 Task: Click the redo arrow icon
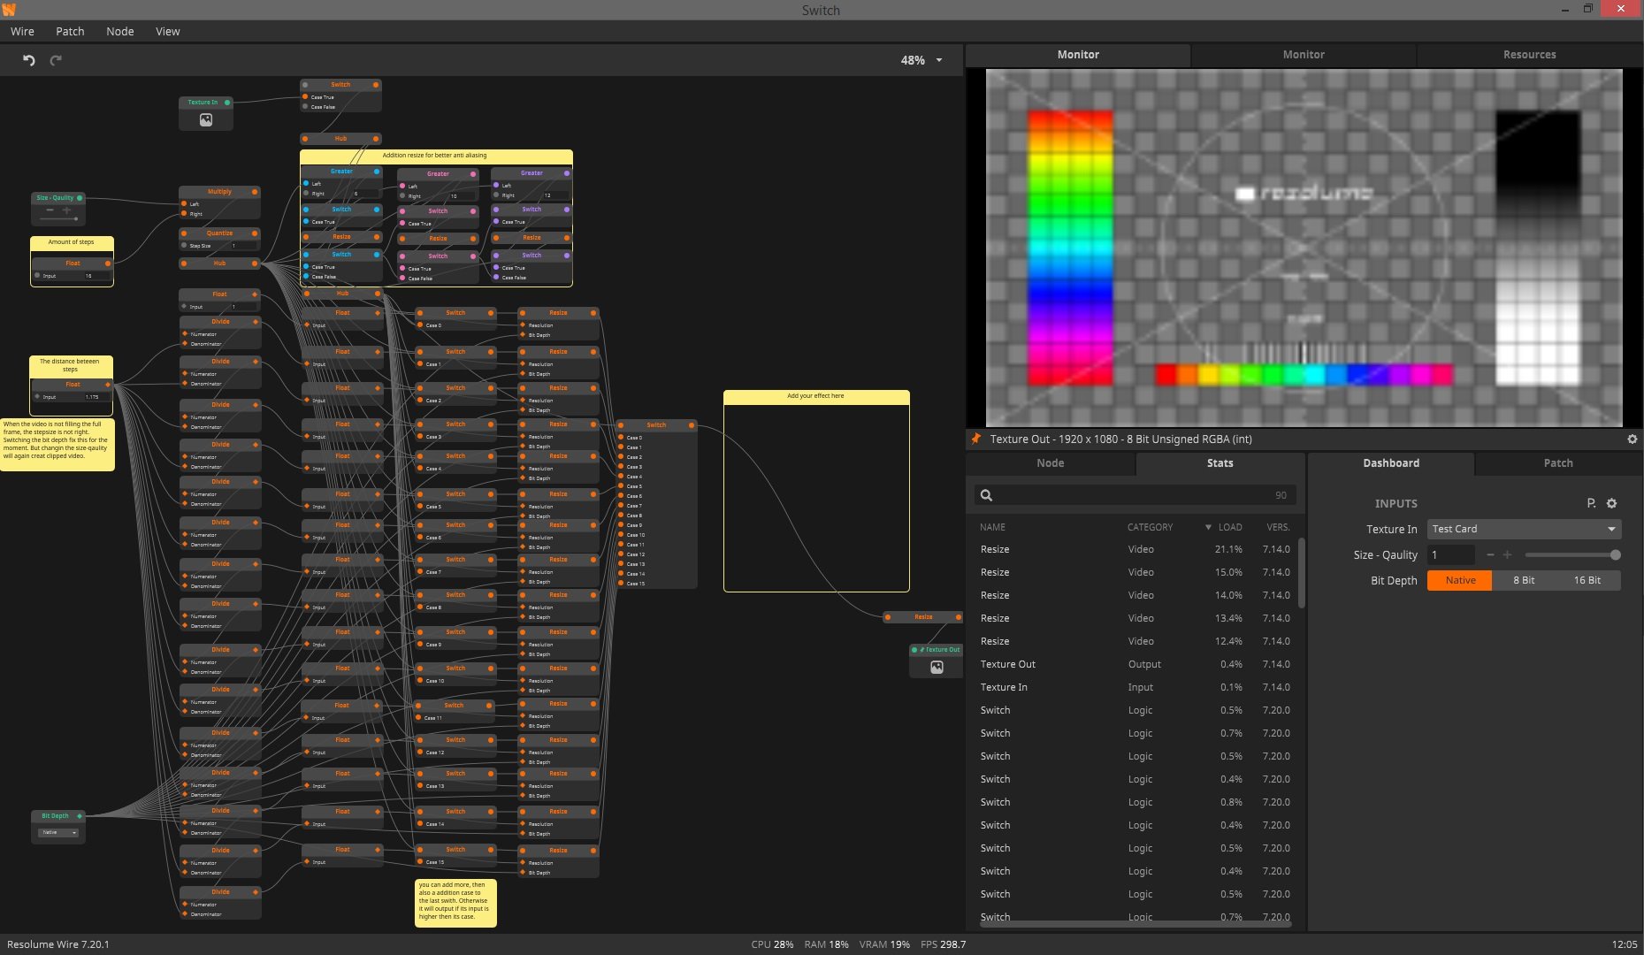pyautogui.click(x=56, y=60)
